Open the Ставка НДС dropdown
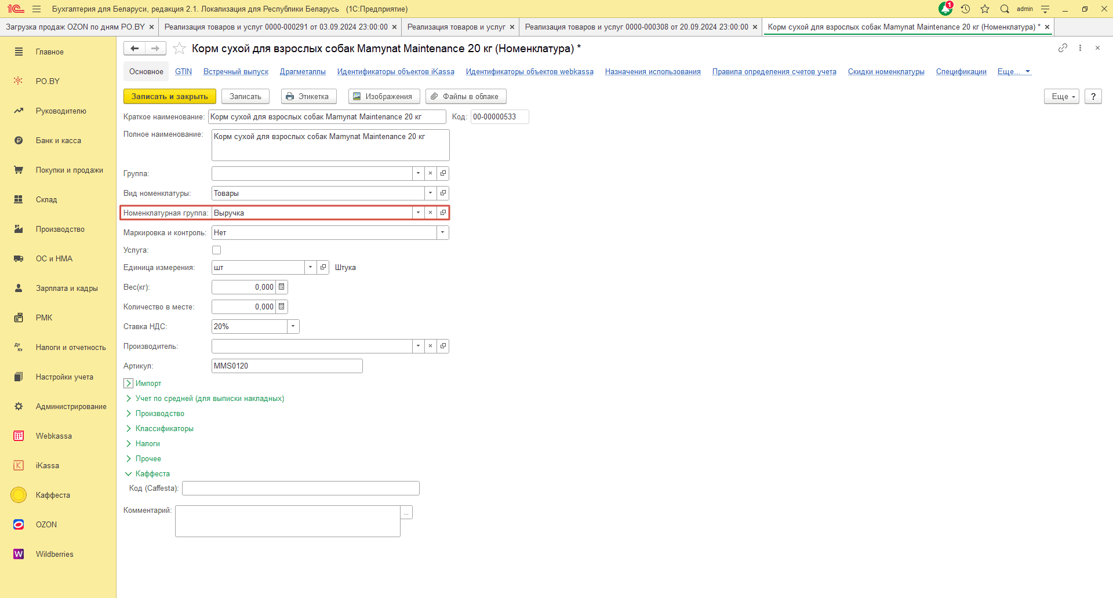 [x=293, y=326]
